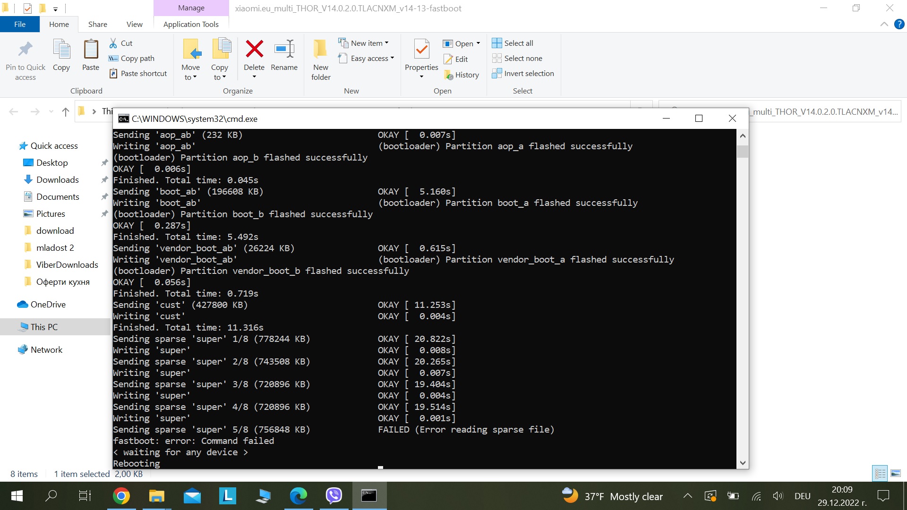Open Easy access dropdown
This screenshot has width=907, height=510.
click(x=367, y=58)
